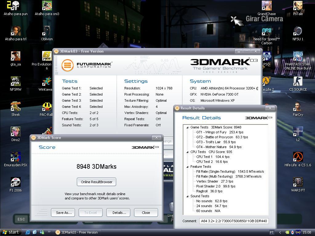
Task: Open the 'Atalho para trl' desktop shortcut
Action: click(16, 33)
